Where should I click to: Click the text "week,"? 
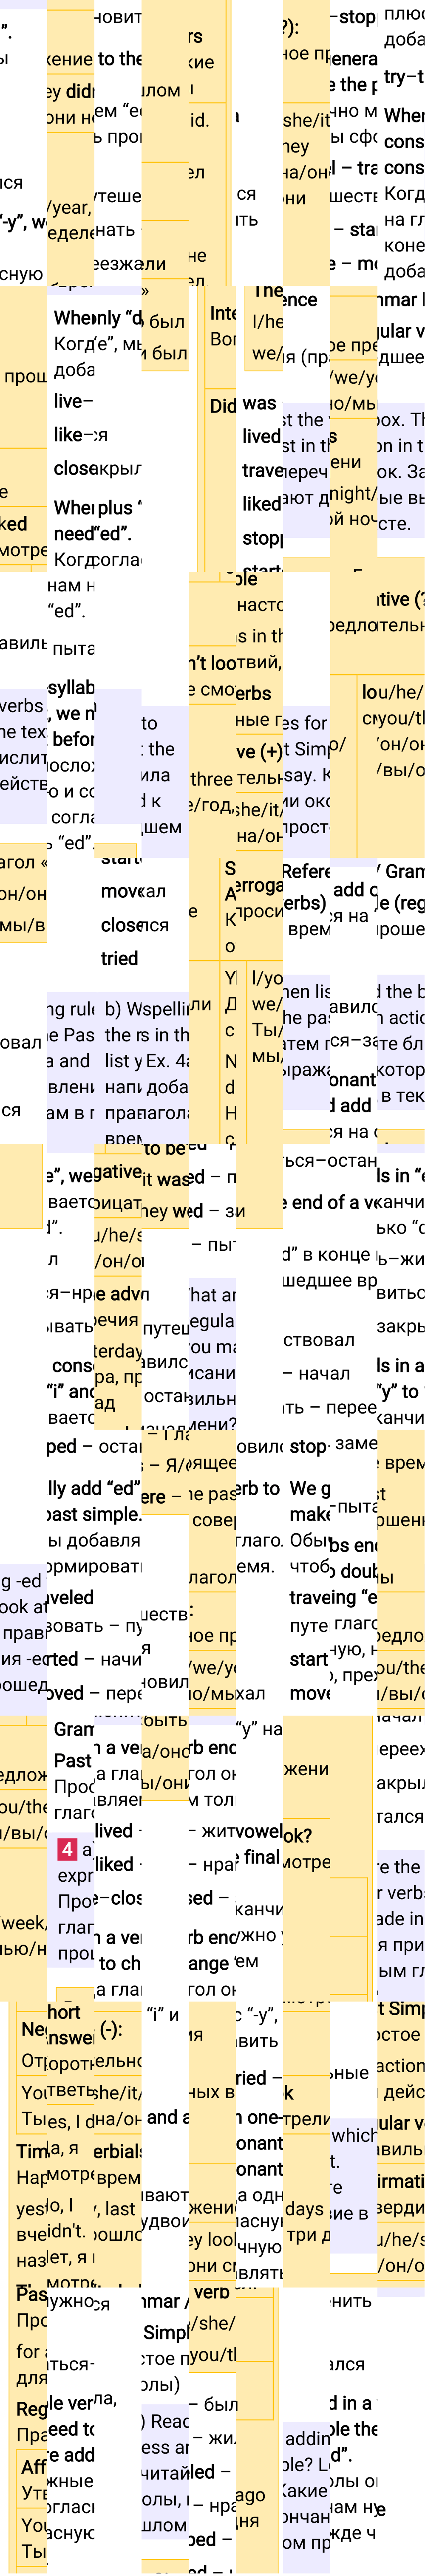coord(23,1923)
